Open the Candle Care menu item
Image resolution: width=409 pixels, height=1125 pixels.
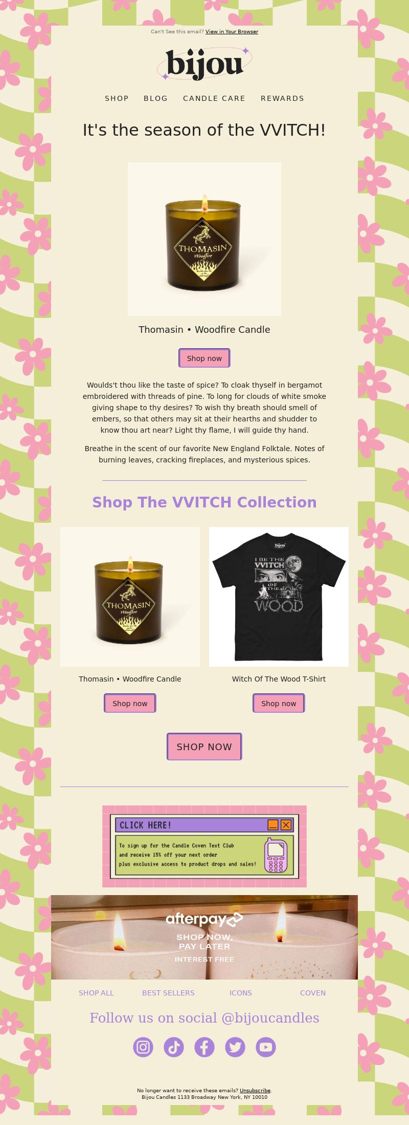pos(214,98)
